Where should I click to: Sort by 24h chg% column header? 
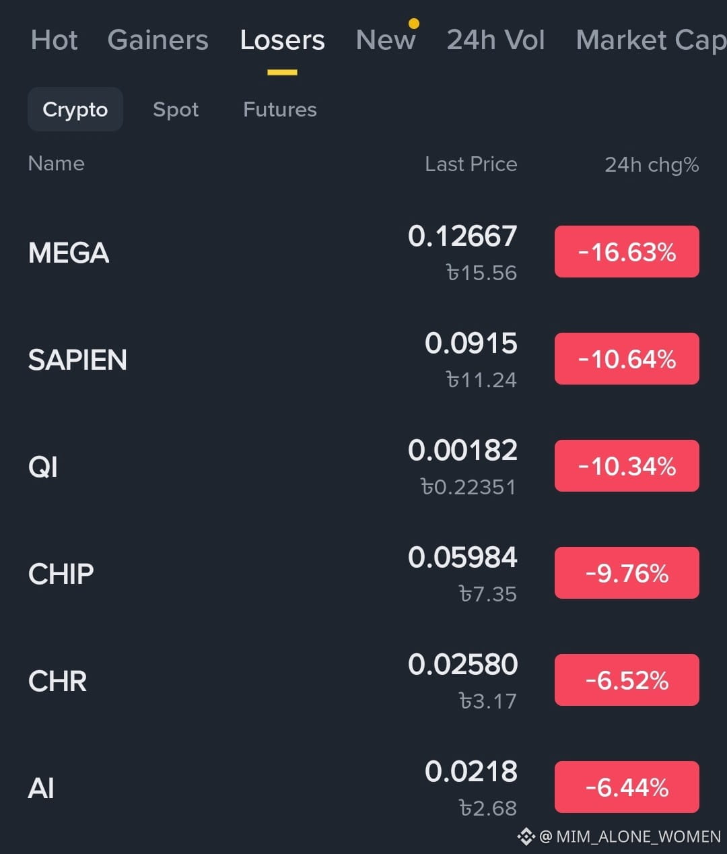[x=651, y=164]
